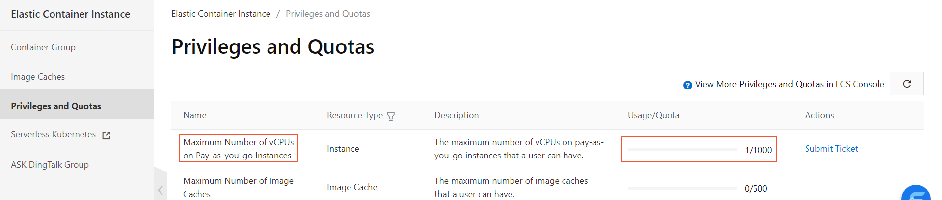Click the external link icon beside Serverless Kubernetes

pyautogui.click(x=106, y=135)
